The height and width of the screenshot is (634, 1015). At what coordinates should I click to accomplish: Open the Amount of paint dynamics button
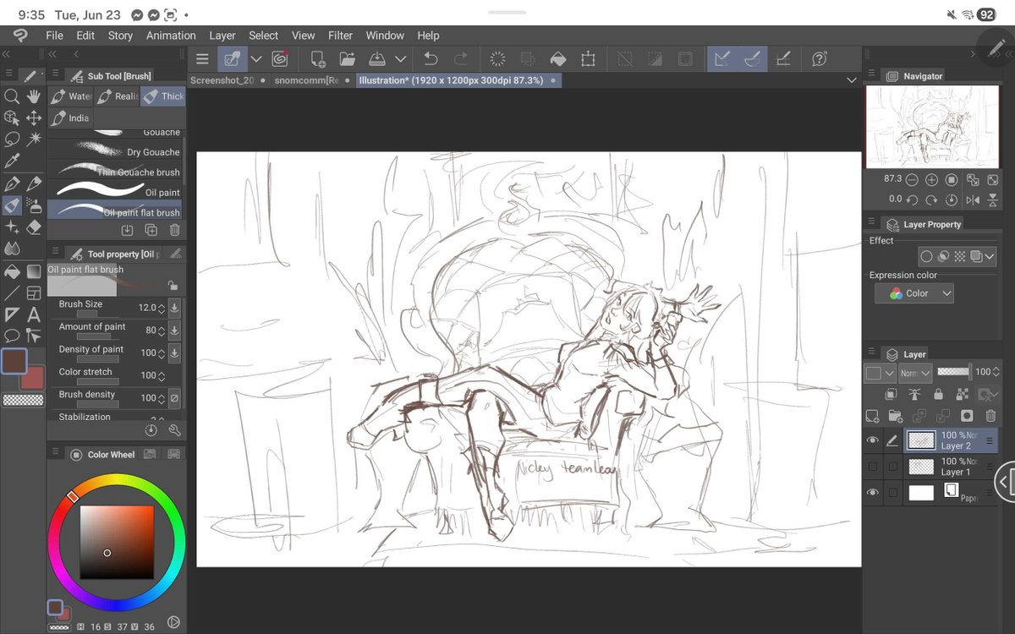[x=174, y=331]
